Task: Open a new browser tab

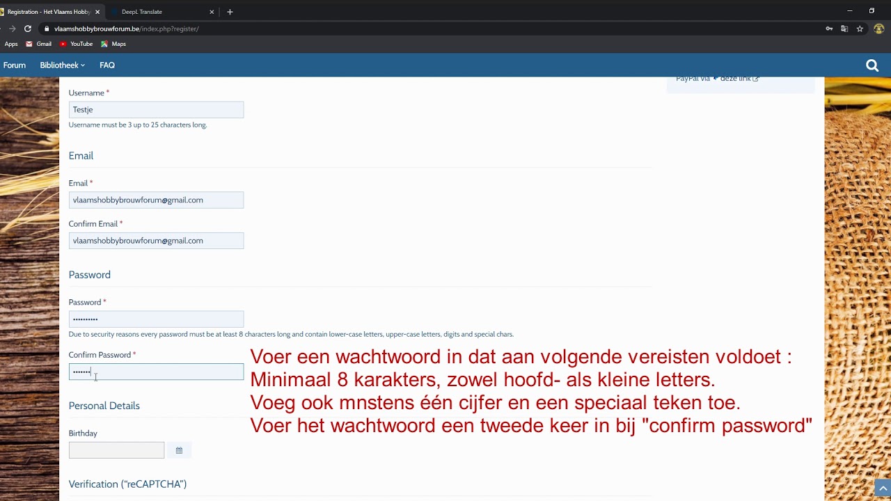Action: tap(230, 12)
